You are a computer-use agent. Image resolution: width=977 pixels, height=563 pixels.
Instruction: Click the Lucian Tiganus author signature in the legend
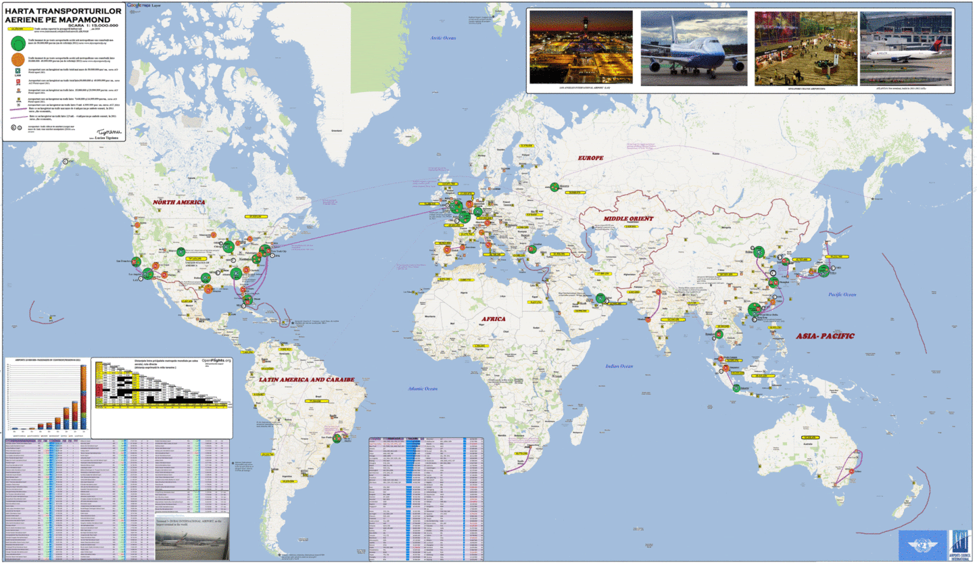pyautogui.click(x=109, y=133)
